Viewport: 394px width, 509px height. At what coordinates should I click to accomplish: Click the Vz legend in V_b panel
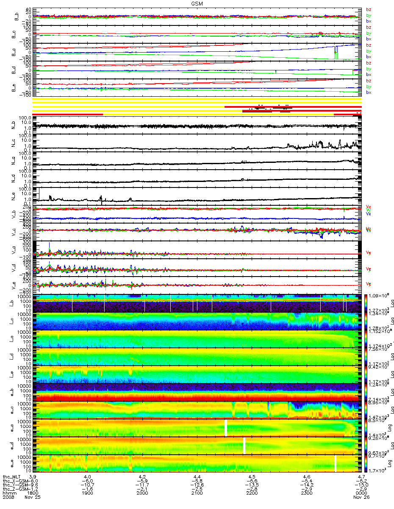(x=369, y=207)
